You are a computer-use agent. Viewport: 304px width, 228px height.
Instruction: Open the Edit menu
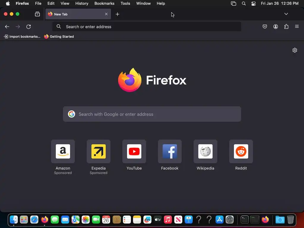coord(51,4)
